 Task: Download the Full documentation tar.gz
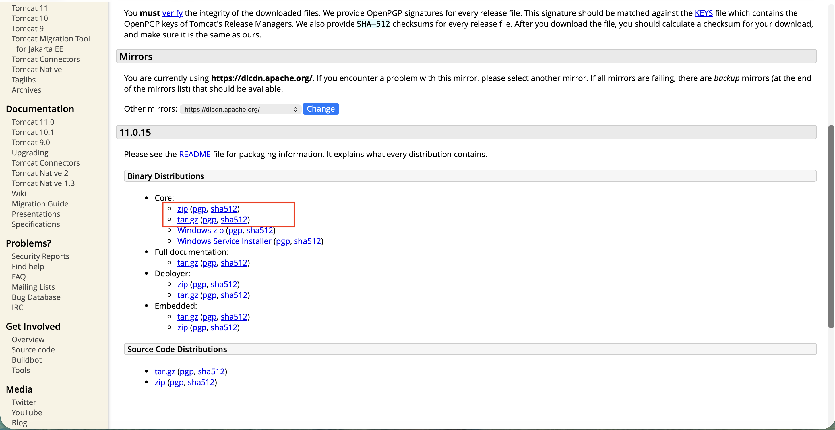point(187,263)
